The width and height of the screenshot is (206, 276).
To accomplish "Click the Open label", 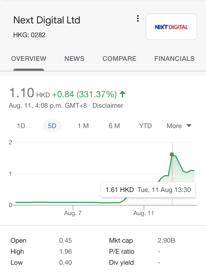I will (18, 241).
